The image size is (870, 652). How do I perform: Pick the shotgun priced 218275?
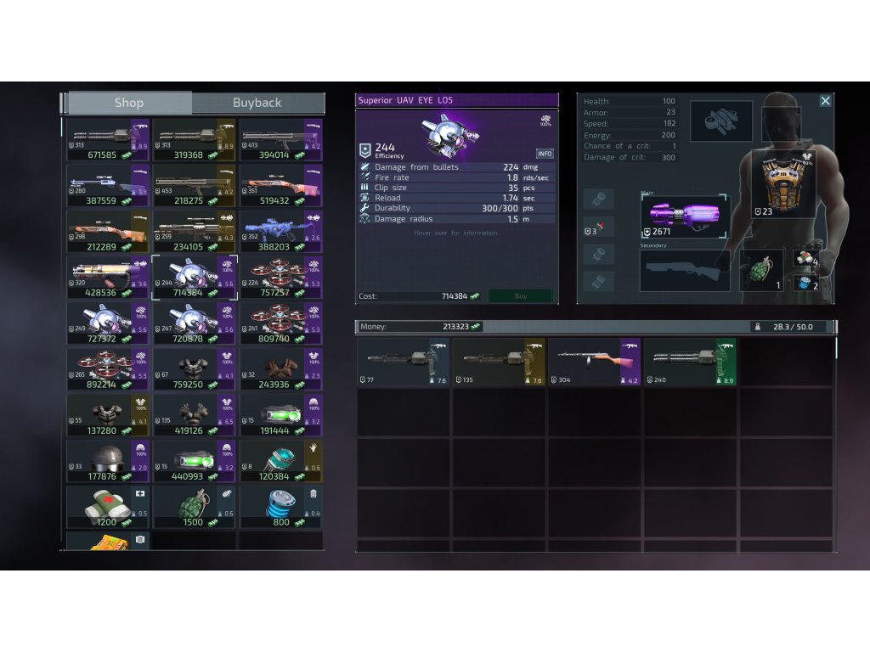[195, 186]
